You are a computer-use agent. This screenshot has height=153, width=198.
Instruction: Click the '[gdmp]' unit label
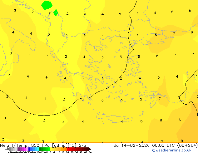[x=59, y=146]
